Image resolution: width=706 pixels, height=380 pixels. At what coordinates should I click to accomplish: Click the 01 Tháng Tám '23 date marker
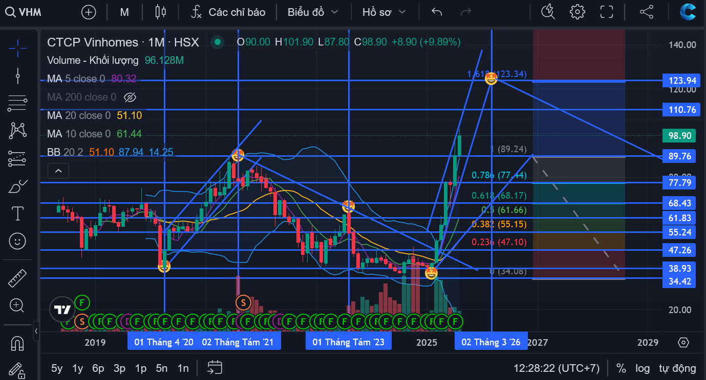[x=349, y=342]
